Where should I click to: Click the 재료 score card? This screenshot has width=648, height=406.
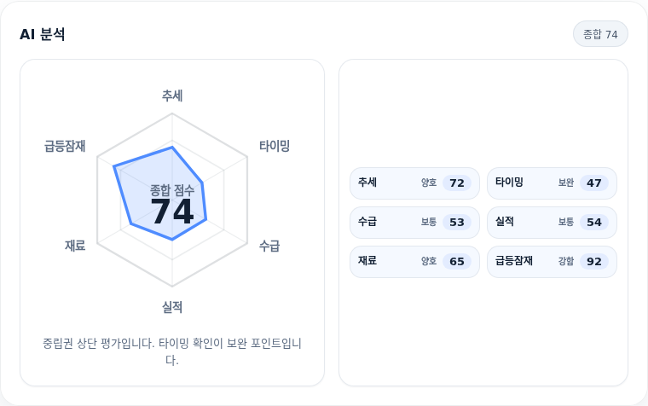414,262
